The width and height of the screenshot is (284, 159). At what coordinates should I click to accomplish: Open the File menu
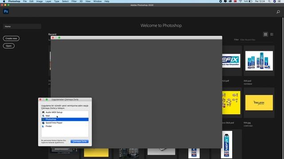[x=25, y=1]
